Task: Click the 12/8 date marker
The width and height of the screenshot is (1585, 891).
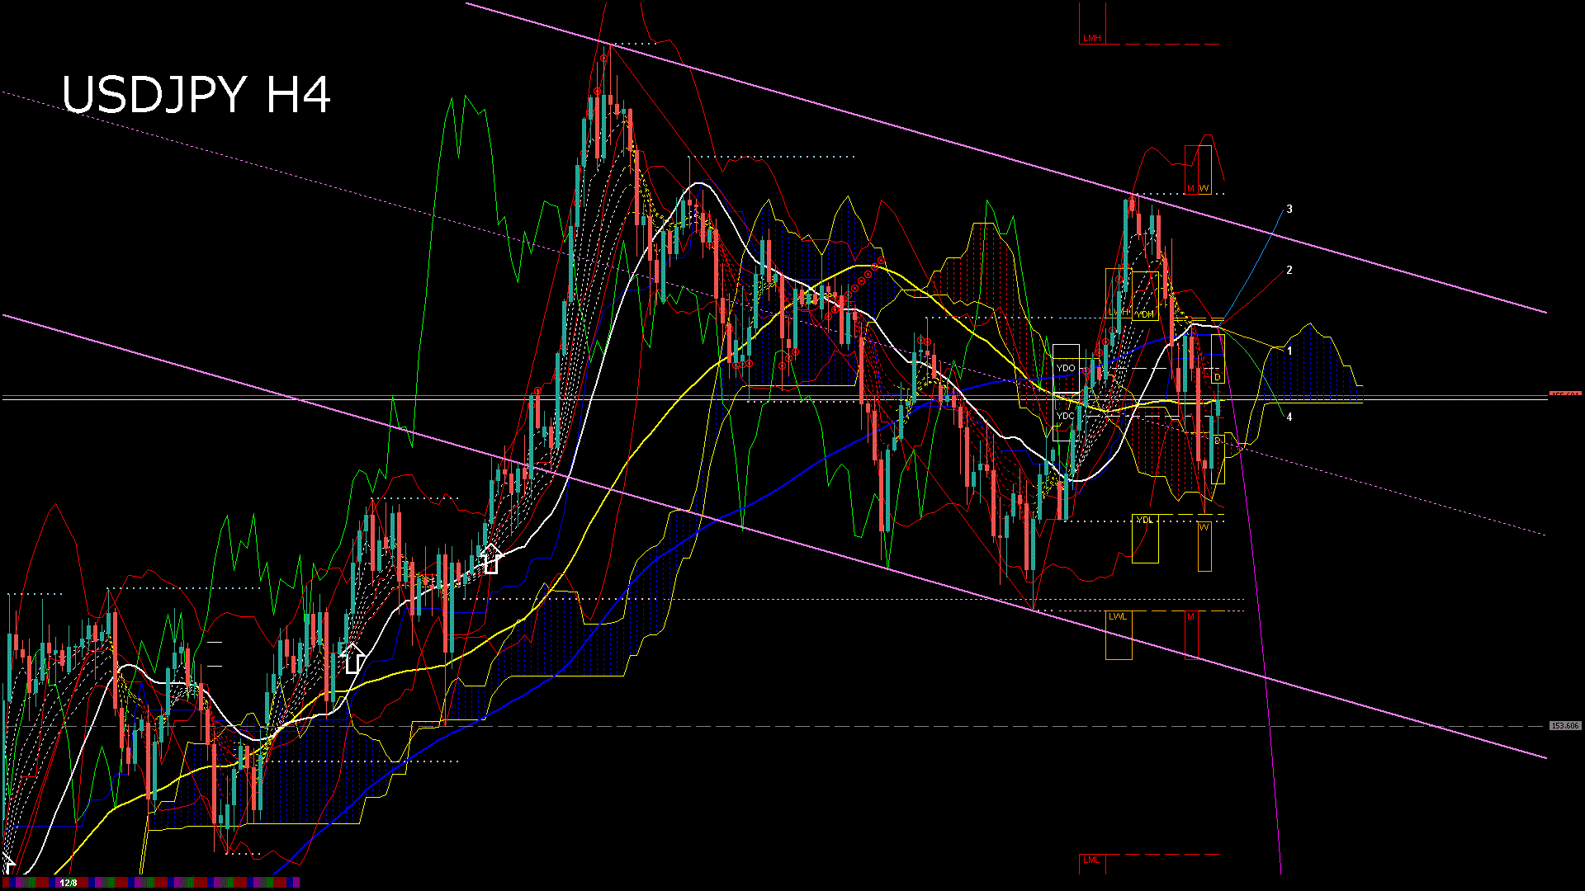Action: point(69,883)
